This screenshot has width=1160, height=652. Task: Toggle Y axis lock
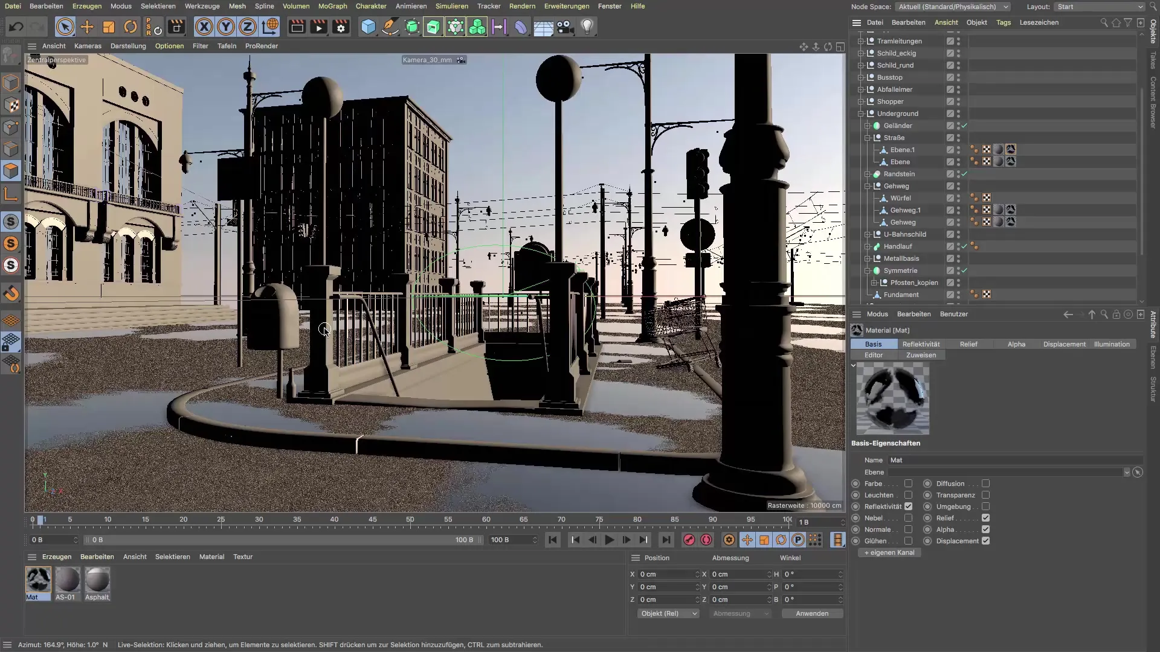point(226,27)
